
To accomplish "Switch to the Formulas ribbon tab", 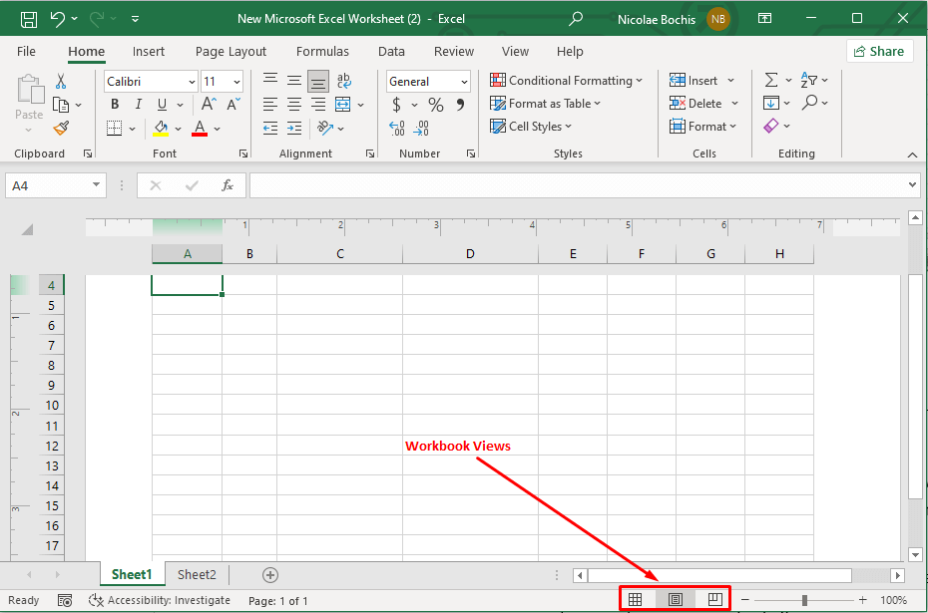I will pyautogui.click(x=322, y=51).
